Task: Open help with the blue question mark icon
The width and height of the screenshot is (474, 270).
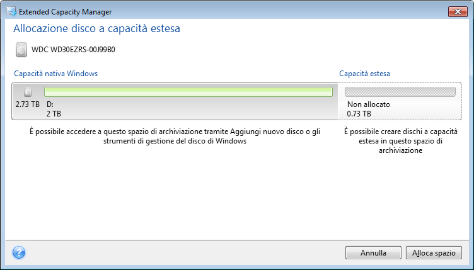Action: coord(18,253)
